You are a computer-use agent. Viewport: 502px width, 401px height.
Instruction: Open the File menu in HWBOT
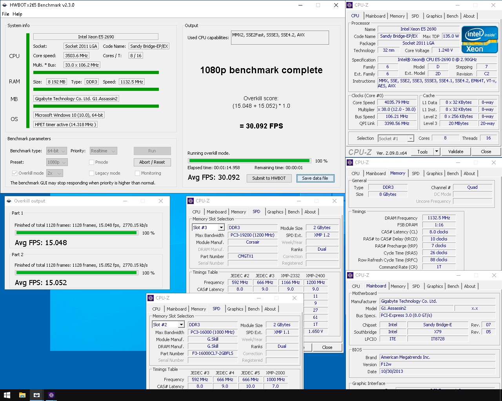(5, 14)
